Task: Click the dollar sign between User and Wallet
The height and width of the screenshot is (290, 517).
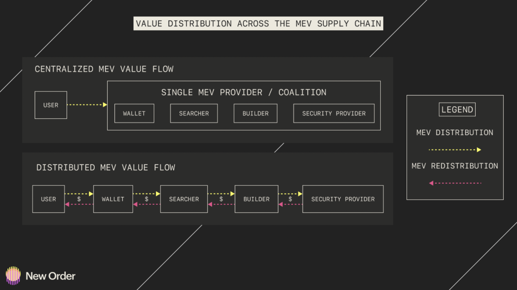Action: (79, 199)
